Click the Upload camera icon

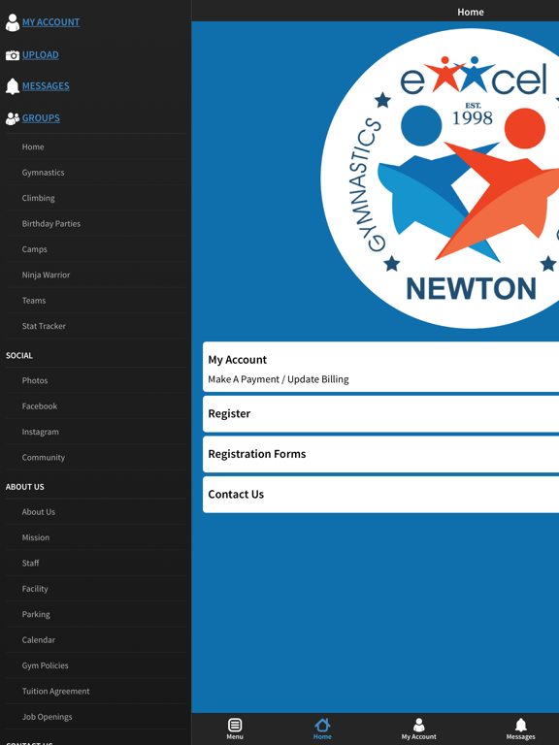[13, 55]
